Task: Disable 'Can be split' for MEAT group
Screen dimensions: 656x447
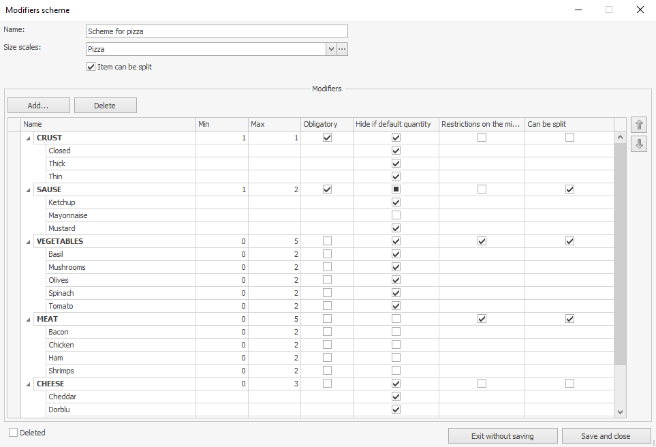Action: pyautogui.click(x=569, y=319)
